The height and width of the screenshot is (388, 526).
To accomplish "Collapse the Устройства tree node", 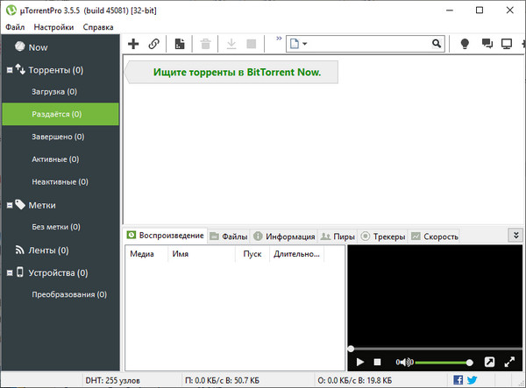I will [10, 272].
